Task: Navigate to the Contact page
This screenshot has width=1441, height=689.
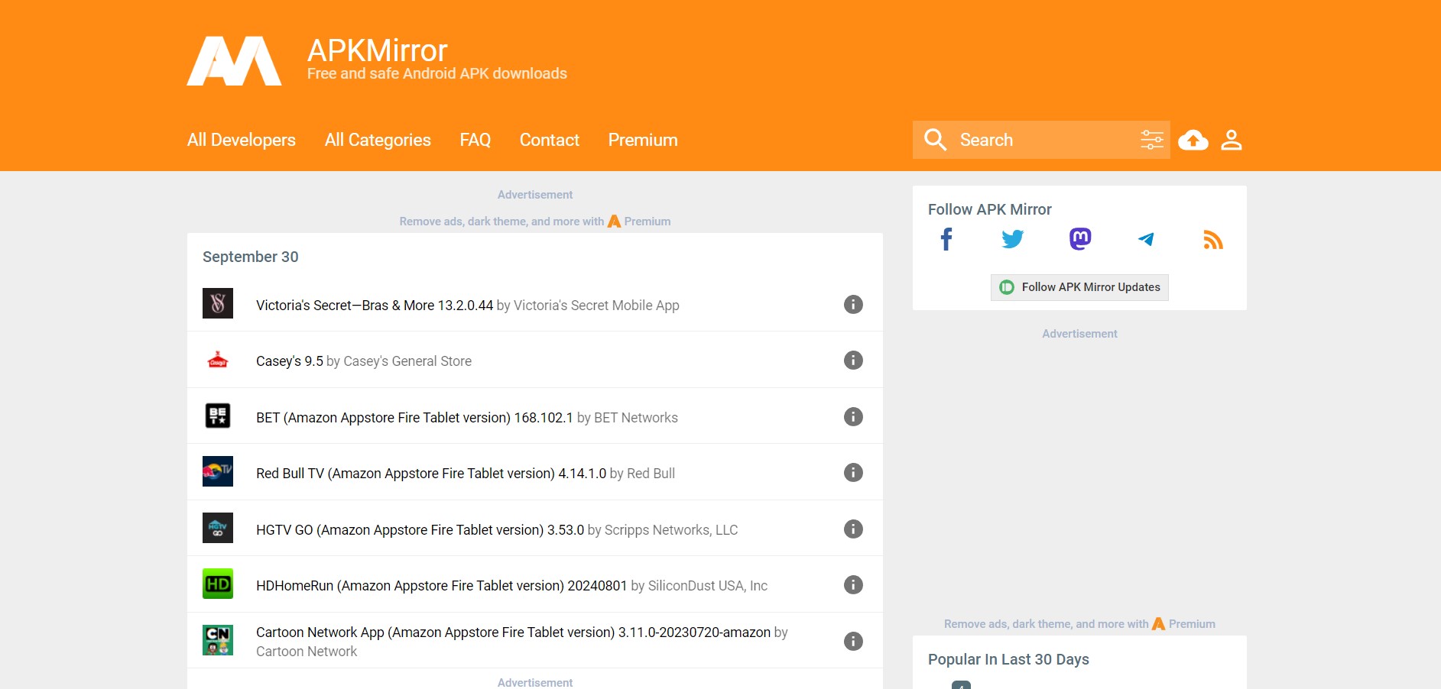Action: (549, 140)
